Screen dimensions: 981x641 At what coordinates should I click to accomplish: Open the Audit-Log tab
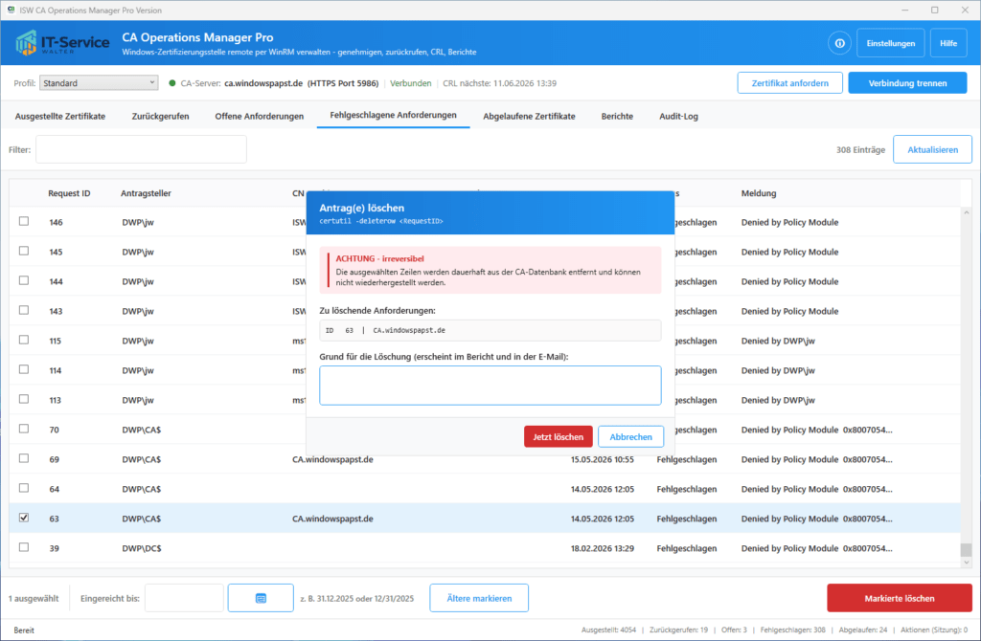point(678,116)
